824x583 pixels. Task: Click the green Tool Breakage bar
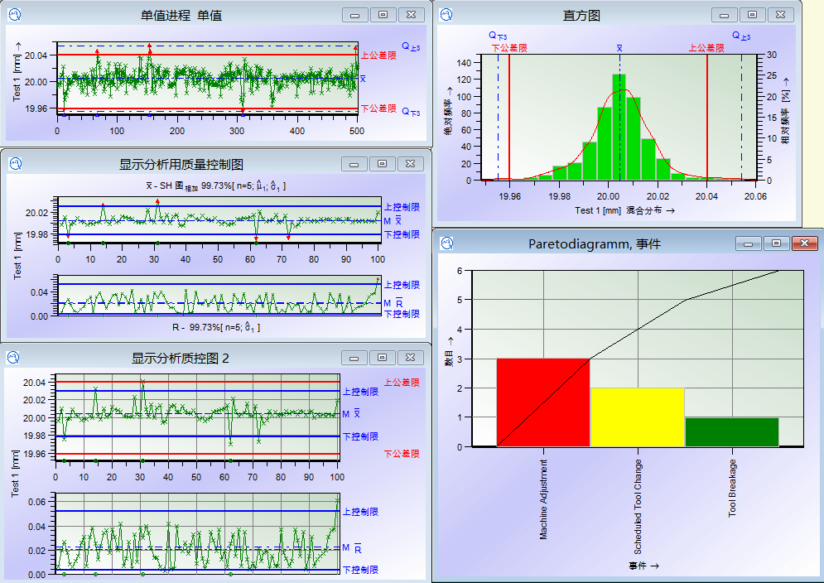(x=732, y=431)
